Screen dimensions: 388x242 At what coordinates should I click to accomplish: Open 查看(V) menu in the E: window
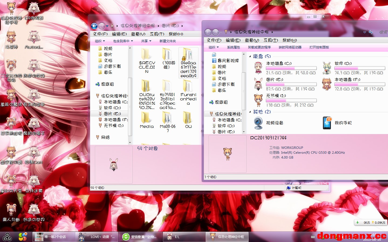pos(138,34)
